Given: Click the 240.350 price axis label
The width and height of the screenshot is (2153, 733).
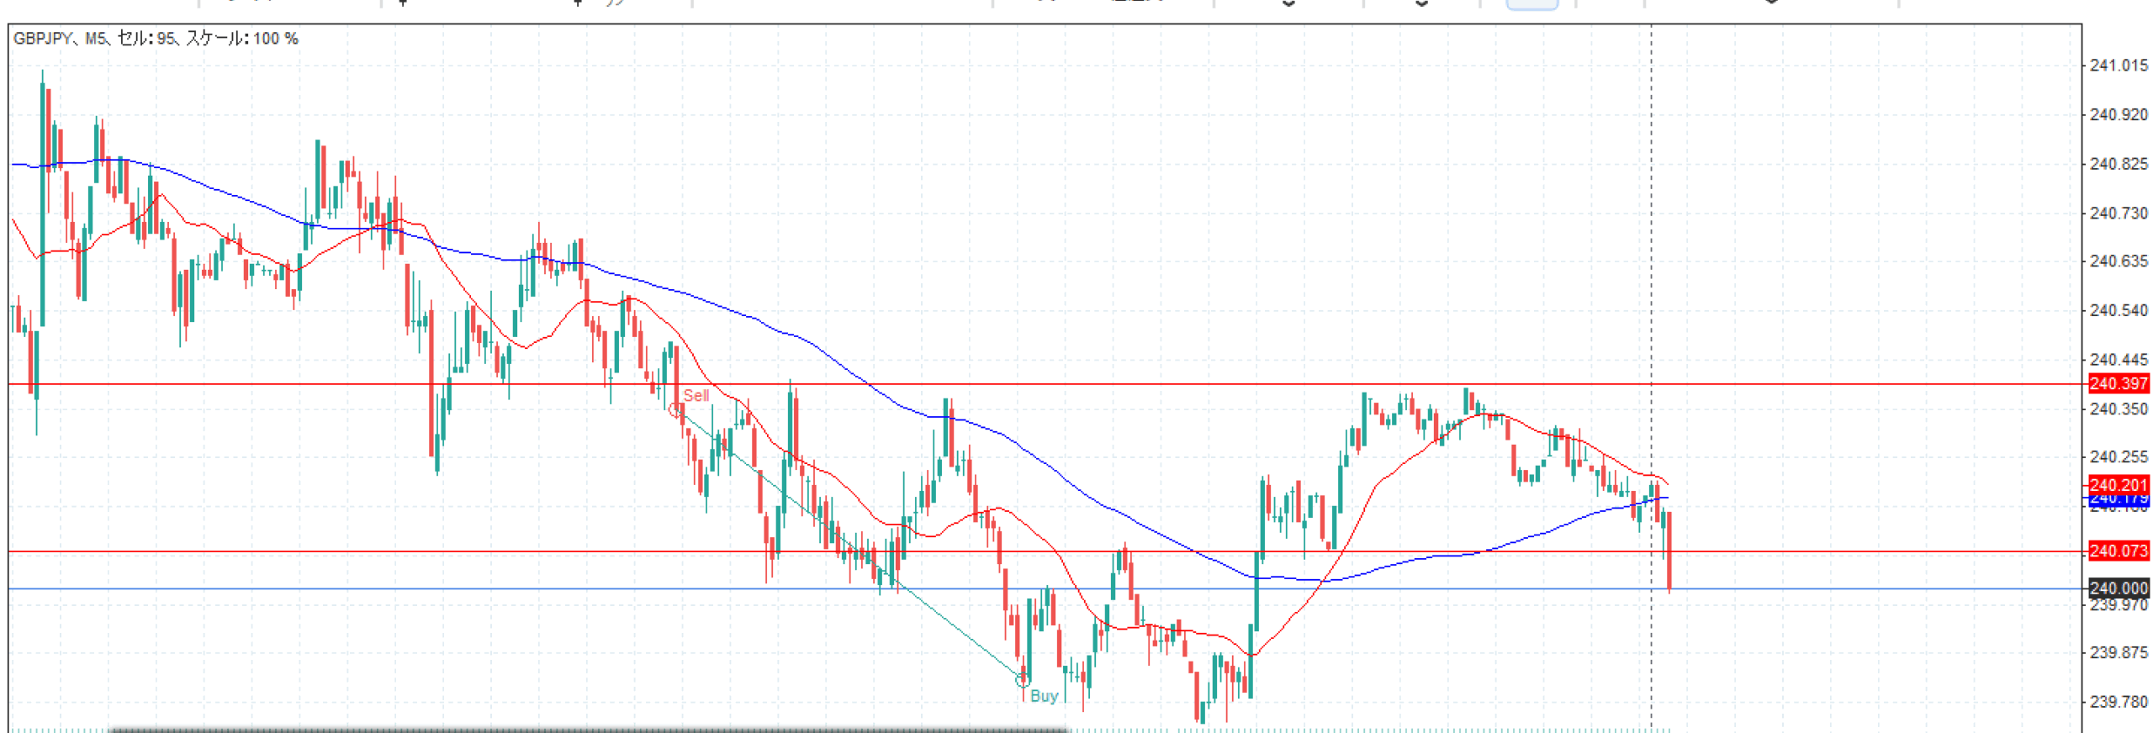Looking at the screenshot, I should pos(2118,409).
